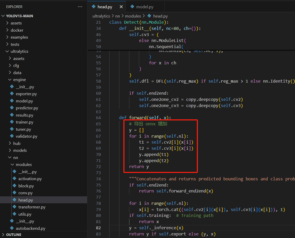Open engine model.py file in tree

point(24,101)
